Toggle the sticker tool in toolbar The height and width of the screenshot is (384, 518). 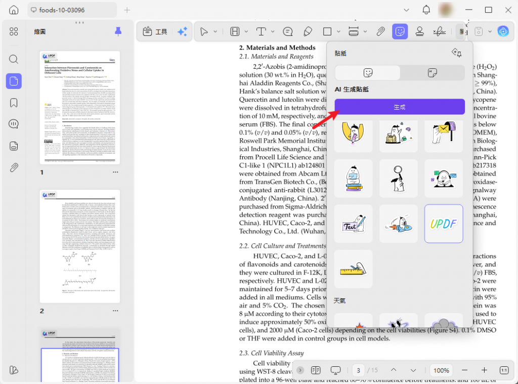[x=400, y=32]
